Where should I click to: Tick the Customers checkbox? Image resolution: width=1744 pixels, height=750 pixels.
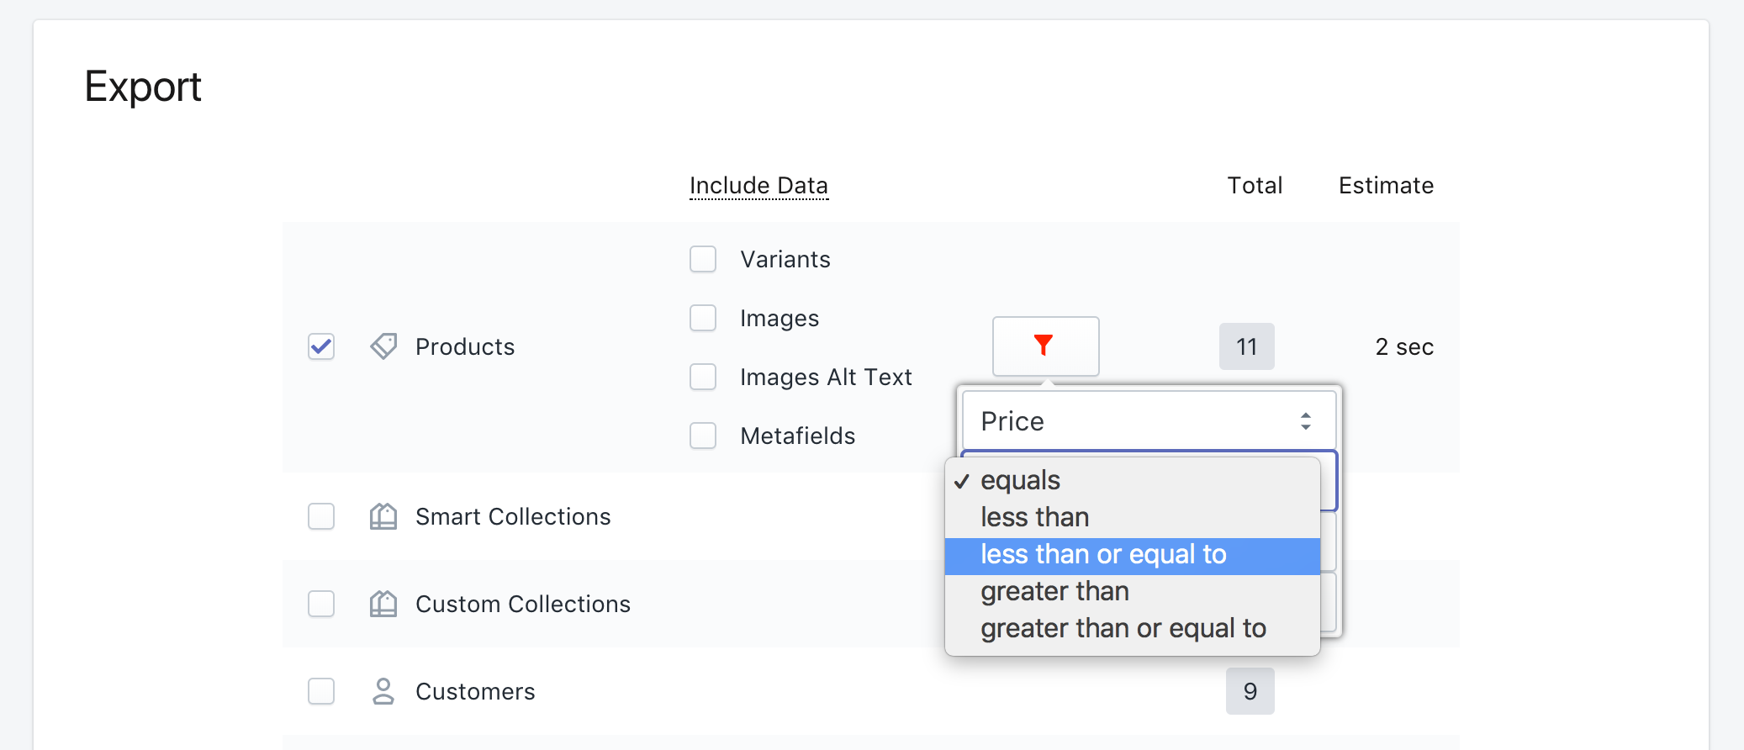click(x=321, y=691)
